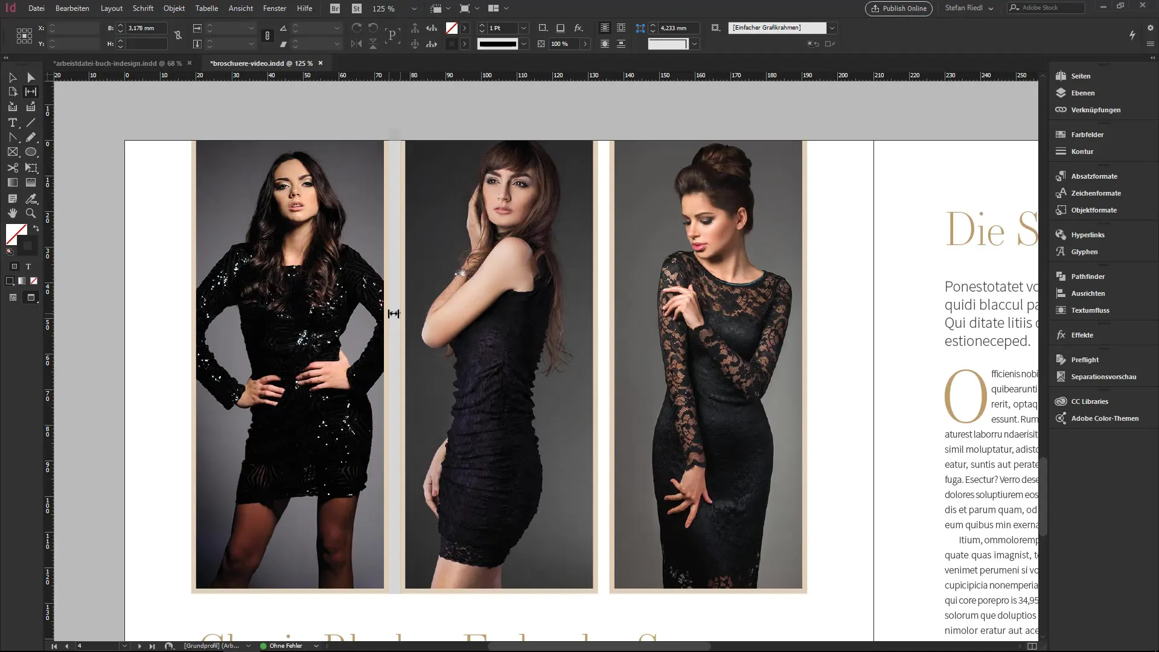Screen dimensions: 1159x652
Task: Open the Datei menu
Action: coord(36,8)
